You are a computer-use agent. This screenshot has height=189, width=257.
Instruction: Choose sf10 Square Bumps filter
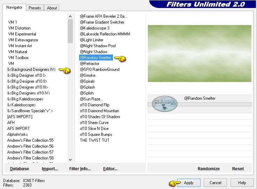(96, 134)
